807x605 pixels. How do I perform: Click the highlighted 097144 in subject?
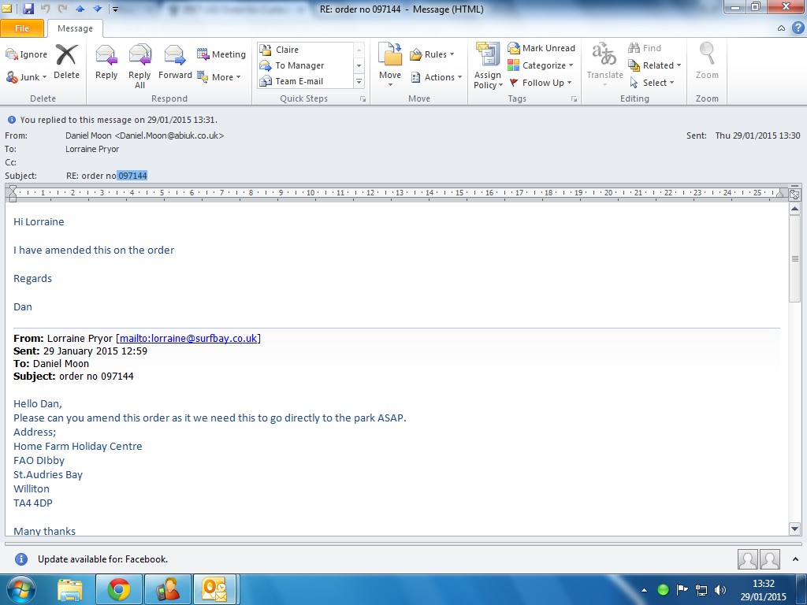tap(132, 176)
